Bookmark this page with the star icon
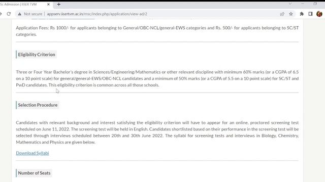The image size is (325, 182). pos(291,14)
